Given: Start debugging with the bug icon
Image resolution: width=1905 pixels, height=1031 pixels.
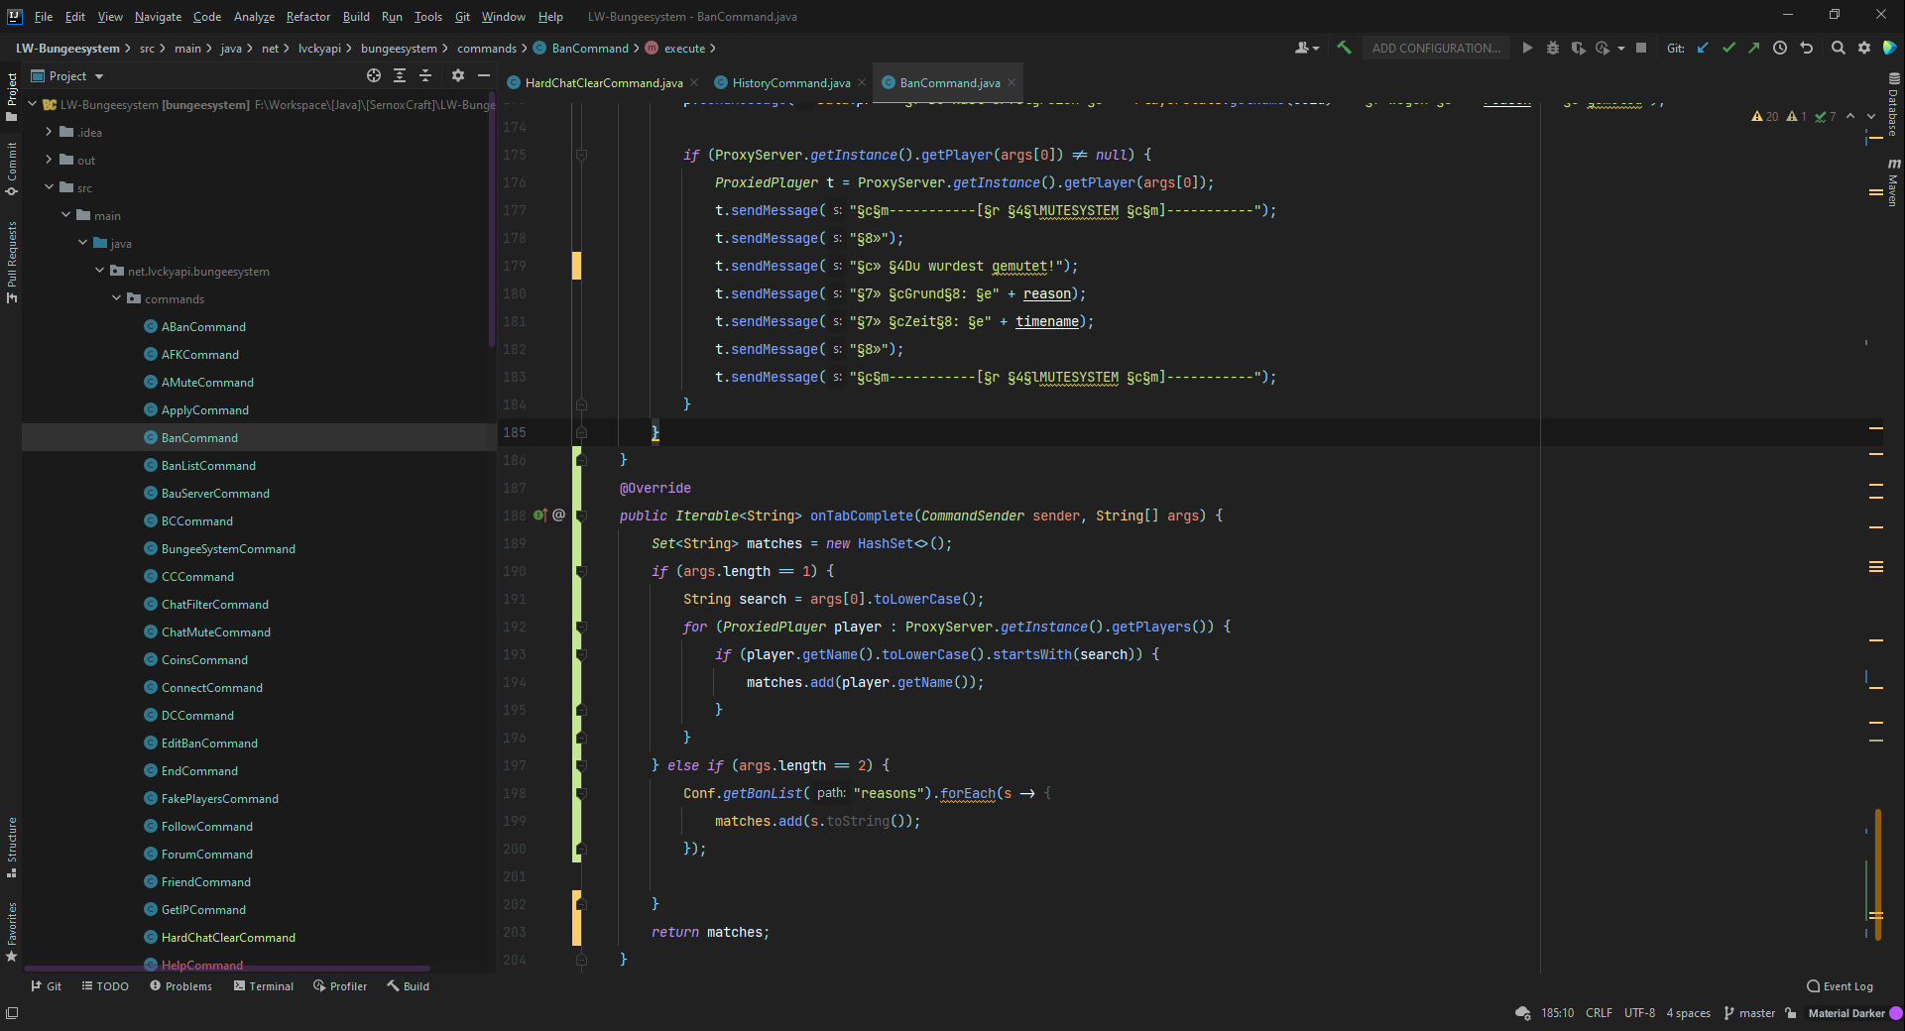Looking at the screenshot, I should coord(1553,48).
